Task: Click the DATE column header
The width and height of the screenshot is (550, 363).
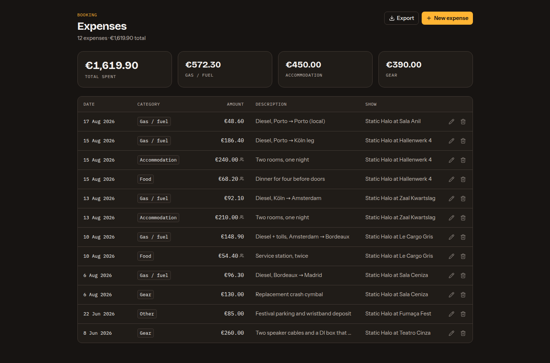Action: point(89,105)
